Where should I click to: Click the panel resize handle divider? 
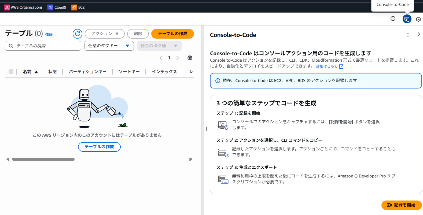tap(206, 129)
